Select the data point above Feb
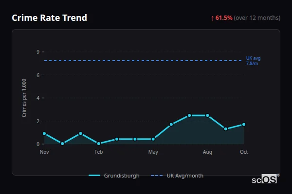 point(99,144)
